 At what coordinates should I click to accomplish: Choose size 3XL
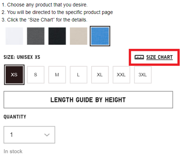pyautogui.click(x=143, y=75)
